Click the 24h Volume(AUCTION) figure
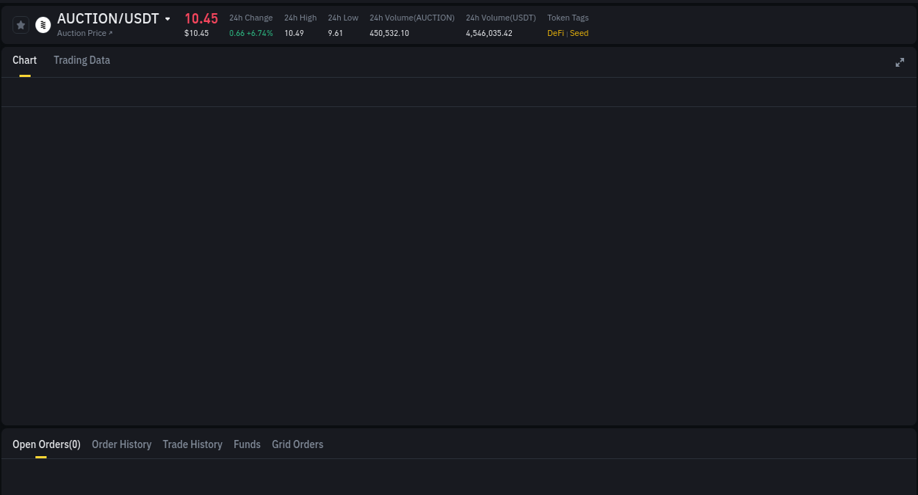The width and height of the screenshot is (918, 495). click(x=389, y=33)
